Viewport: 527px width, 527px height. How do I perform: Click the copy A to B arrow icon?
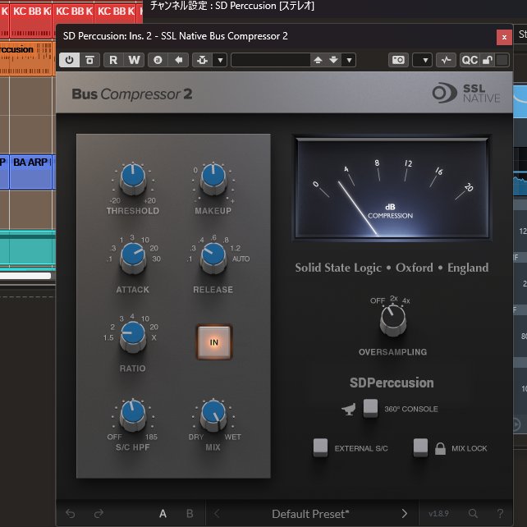click(178, 60)
